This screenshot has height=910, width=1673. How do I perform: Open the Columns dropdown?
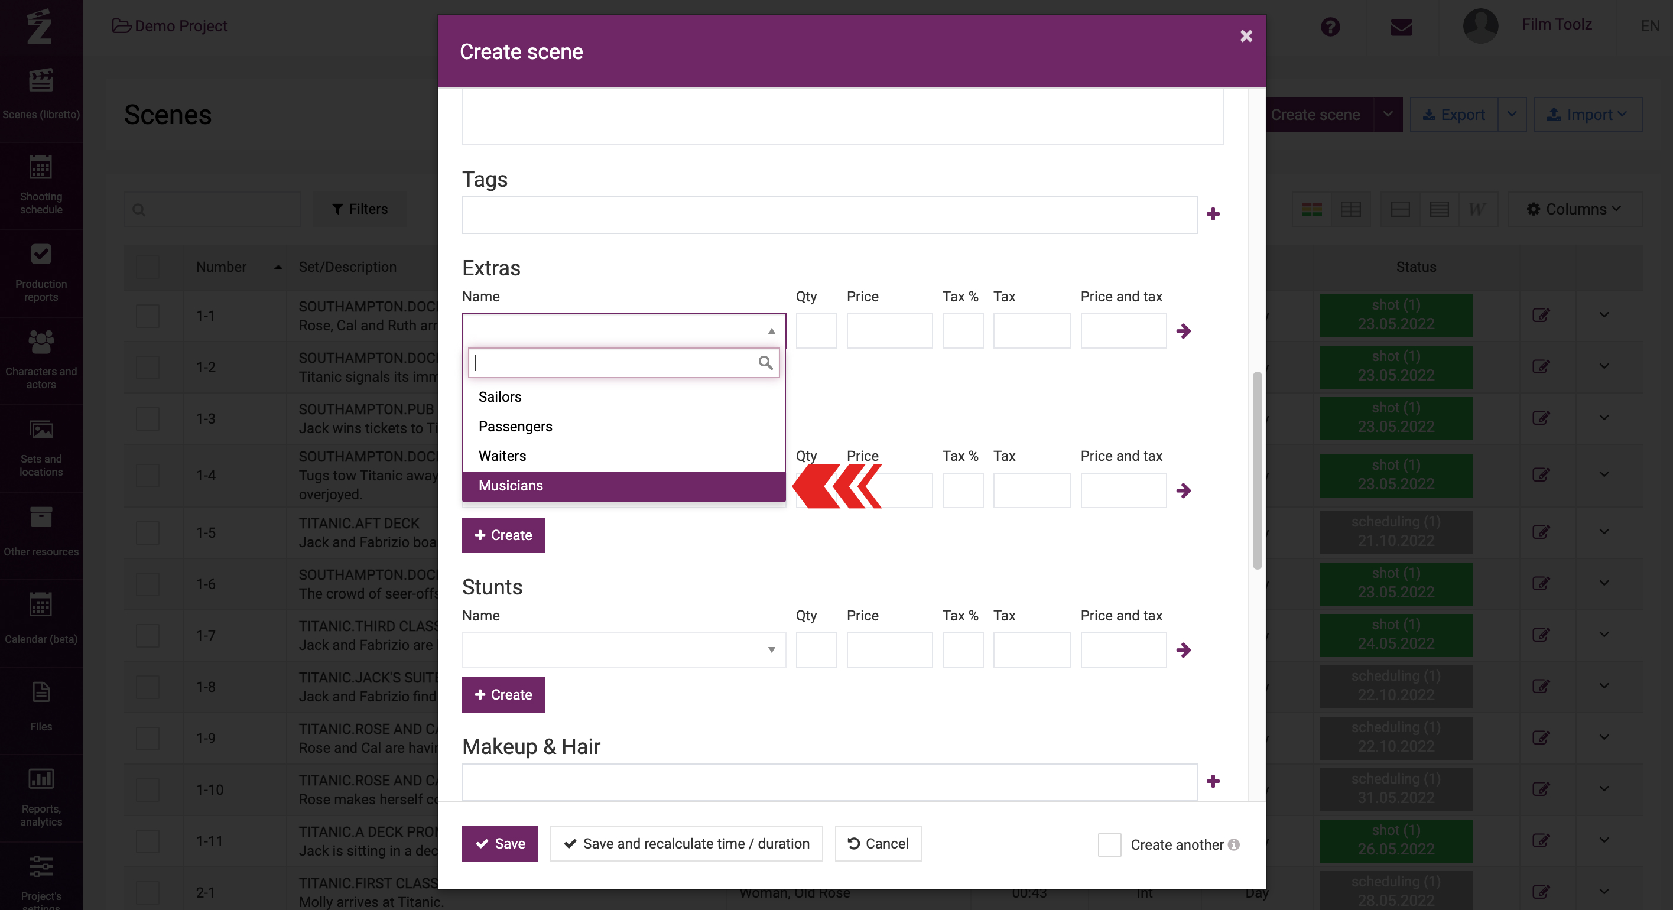coord(1574,209)
